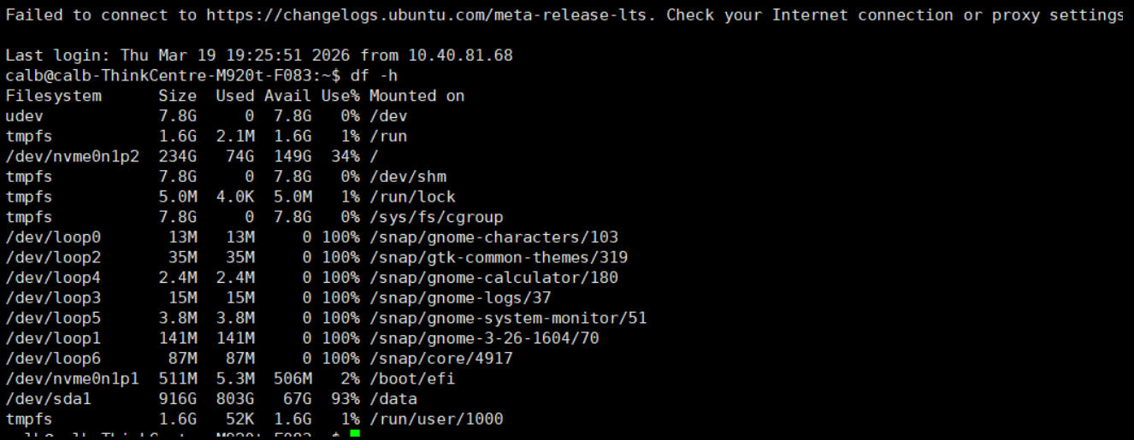Viewport: 1134px width, 440px height.
Task: Click the /snap/gtk-common-themes/319 mount path
Action: (499, 257)
